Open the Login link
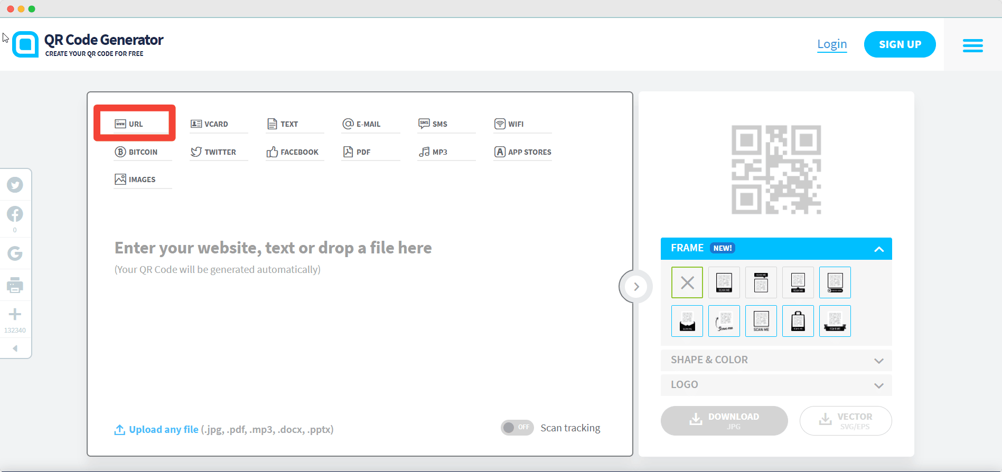This screenshot has height=472, width=1002. tap(832, 44)
